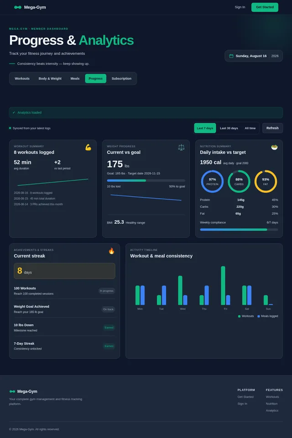
Task: Open the Body & Weight tab
Action: coord(50,79)
